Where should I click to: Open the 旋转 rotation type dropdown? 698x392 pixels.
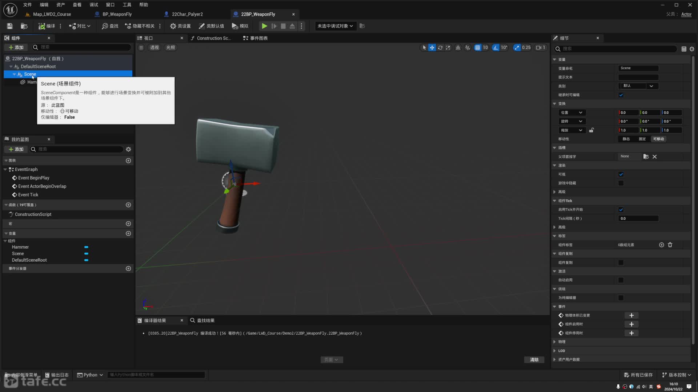tap(572, 122)
